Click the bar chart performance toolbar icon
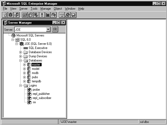Screen dimensions: 167x125 click(48, 15)
